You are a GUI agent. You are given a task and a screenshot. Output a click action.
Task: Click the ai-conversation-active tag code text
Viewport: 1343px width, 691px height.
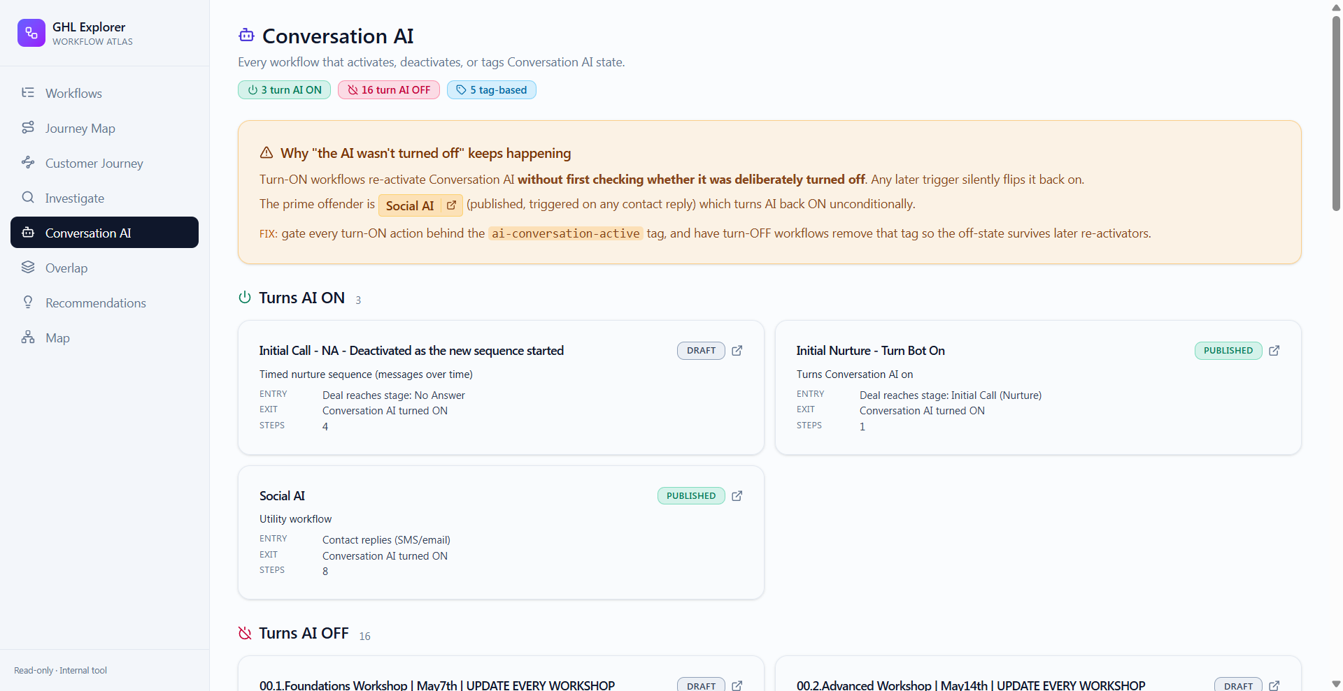pos(565,233)
